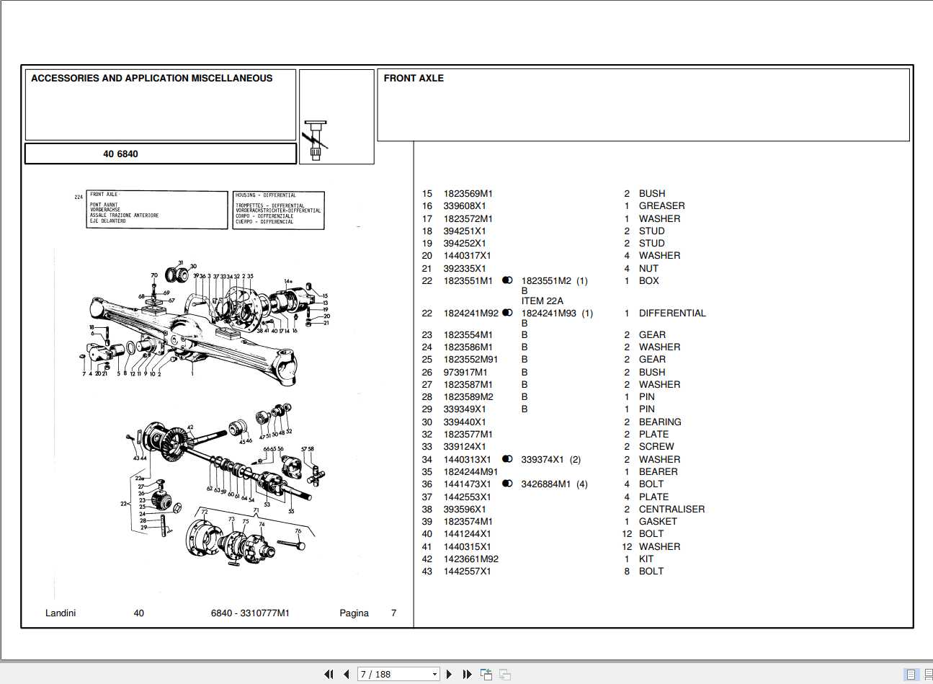Select part number 1442553X1

click(468, 497)
